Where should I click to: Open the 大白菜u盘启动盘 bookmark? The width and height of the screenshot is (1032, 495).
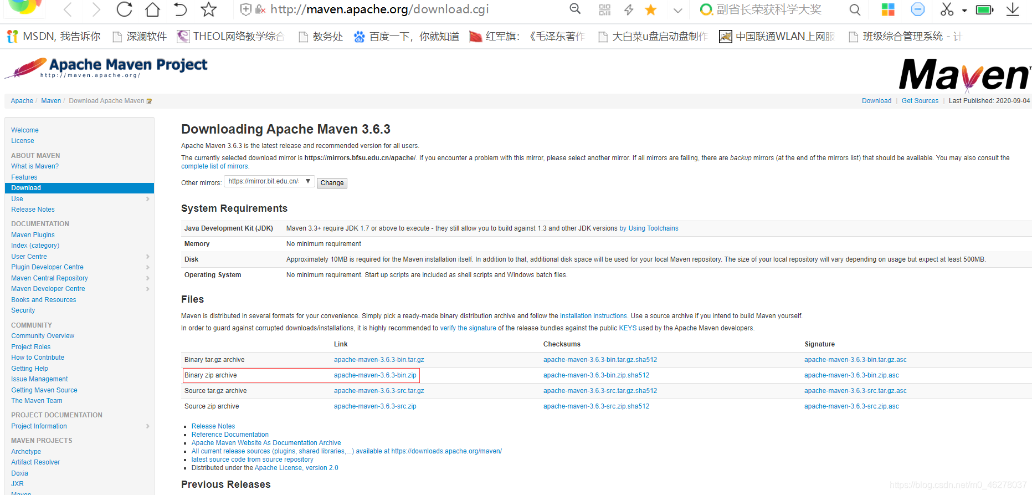pos(653,37)
